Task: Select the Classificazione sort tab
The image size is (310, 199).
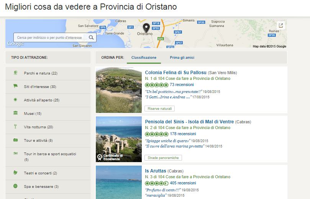Action: tap(144, 58)
